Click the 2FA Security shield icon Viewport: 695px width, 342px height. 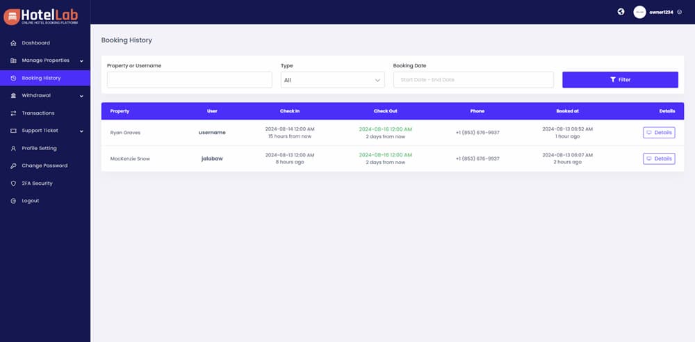coord(13,184)
